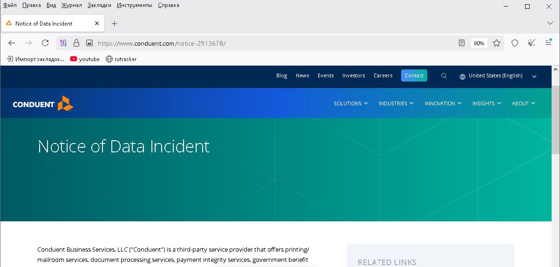Open the Firefox hamburger menu
The image size is (560, 267).
548,43
